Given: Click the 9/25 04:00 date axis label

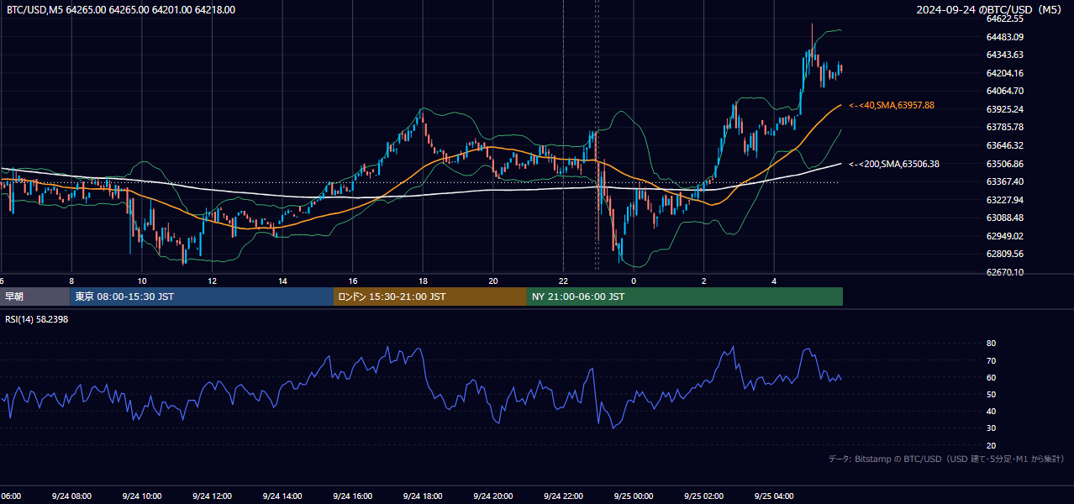Looking at the screenshot, I should [774, 496].
